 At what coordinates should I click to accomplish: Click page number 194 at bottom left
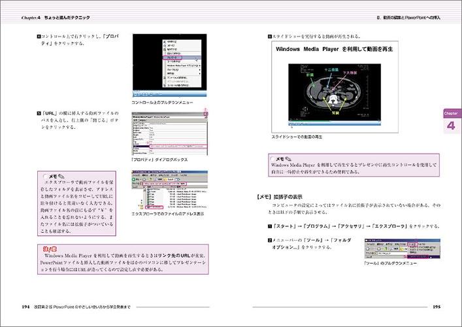click(26, 307)
